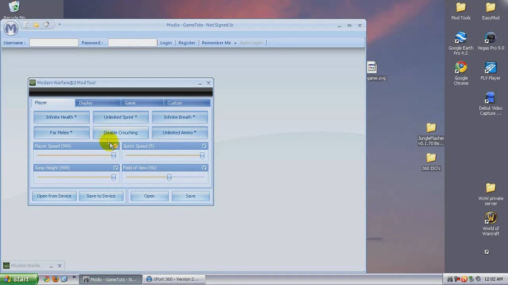The image size is (508, 285).
Task: Click the Register link in Modio
Action: point(187,43)
